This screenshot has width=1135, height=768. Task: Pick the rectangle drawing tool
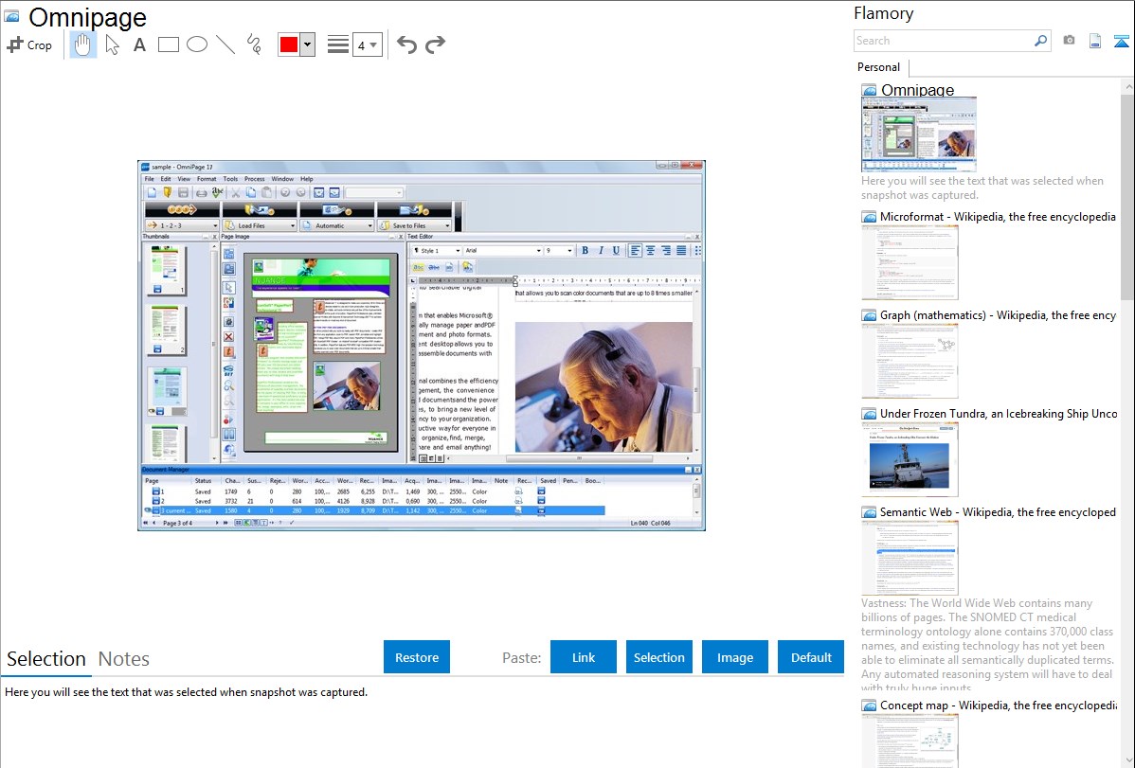[x=168, y=45]
